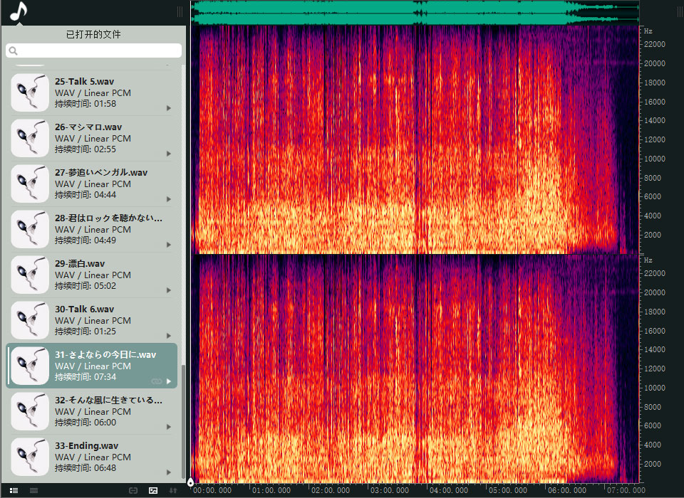The image size is (684, 498).
Task: Click the play arrow on 33-Ending.wav
Action: [169, 472]
